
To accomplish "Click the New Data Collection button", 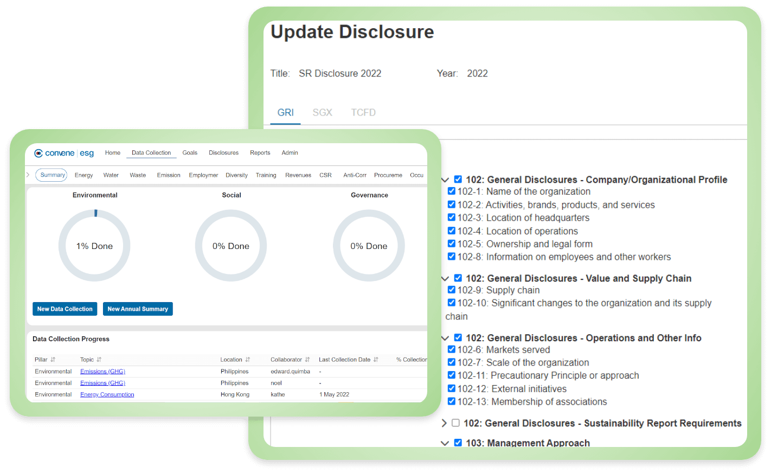I will (x=65, y=309).
